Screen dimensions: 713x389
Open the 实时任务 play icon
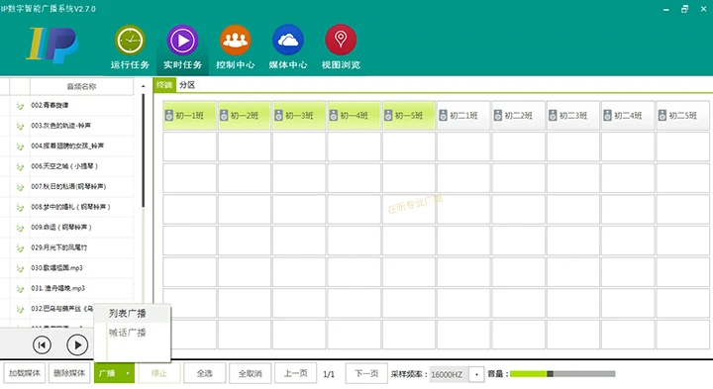tap(182, 41)
